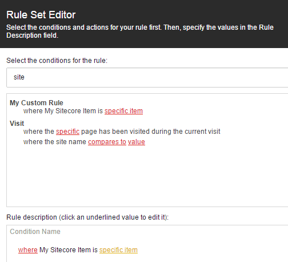Viewport: 288px width, 262px height.
Task: Click the header instruction text about Rule Description field
Action: pyautogui.click(x=140, y=31)
